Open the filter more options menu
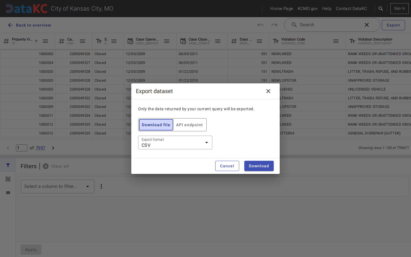Image resolution: width=411 pixels, height=257 pixels. 101,186
